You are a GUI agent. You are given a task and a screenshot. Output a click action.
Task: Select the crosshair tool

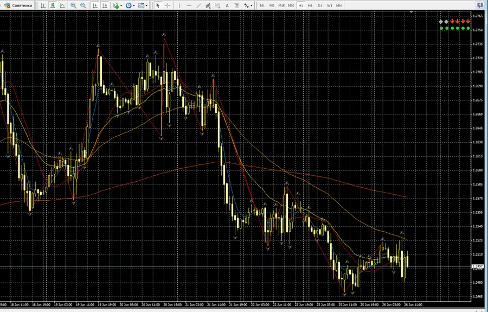(168, 5)
